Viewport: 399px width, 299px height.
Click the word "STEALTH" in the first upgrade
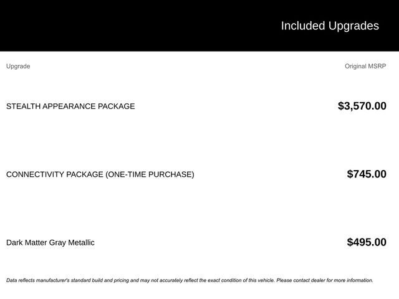(23, 107)
